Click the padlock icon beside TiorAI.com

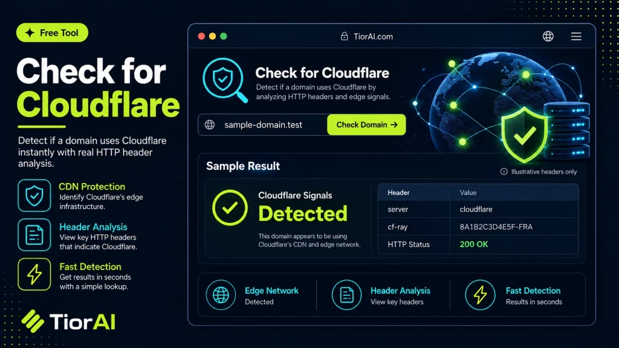[344, 36]
